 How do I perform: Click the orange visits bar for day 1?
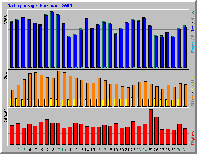coord(13,98)
